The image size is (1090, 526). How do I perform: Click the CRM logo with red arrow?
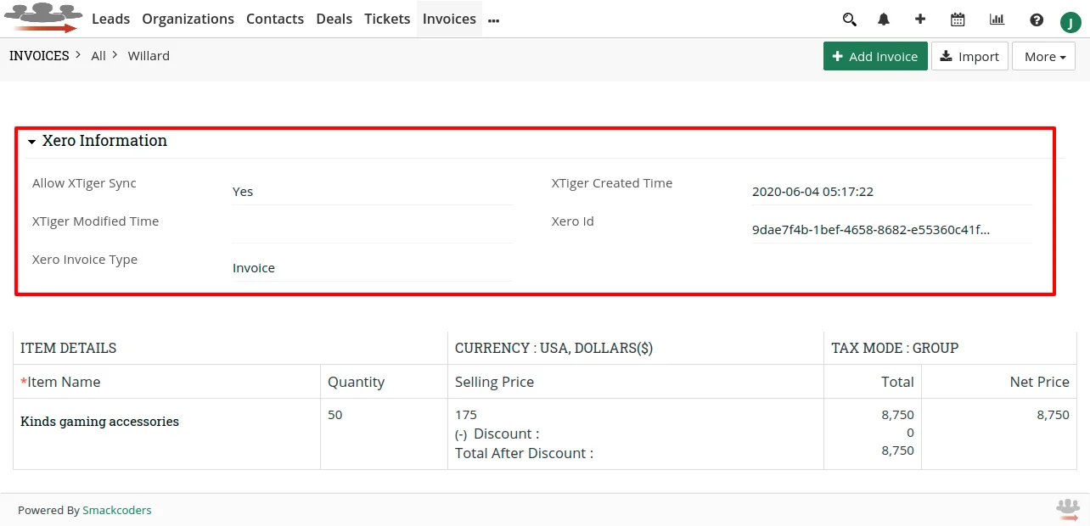click(x=43, y=18)
